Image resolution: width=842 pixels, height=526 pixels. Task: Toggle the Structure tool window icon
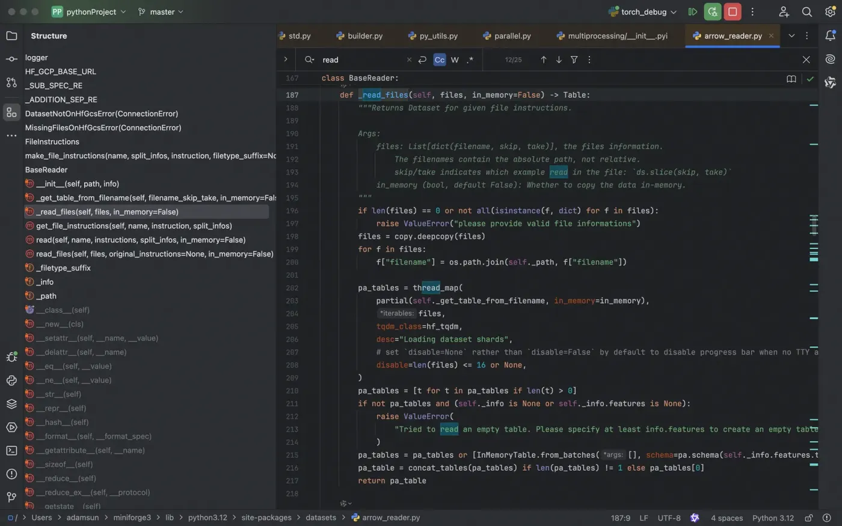coord(11,112)
